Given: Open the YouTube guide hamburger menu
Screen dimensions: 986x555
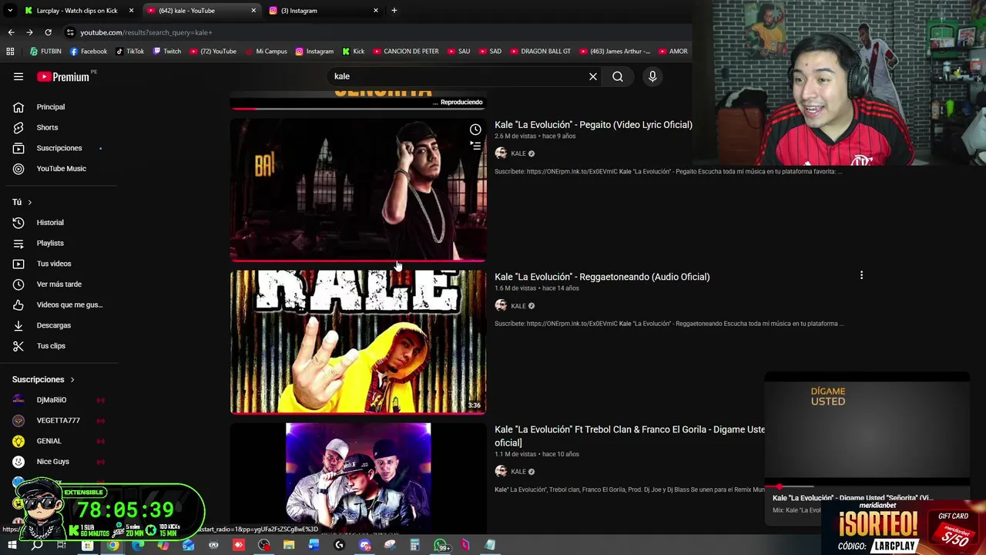Looking at the screenshot, I should pyautogui.click(x=18, y=76).
